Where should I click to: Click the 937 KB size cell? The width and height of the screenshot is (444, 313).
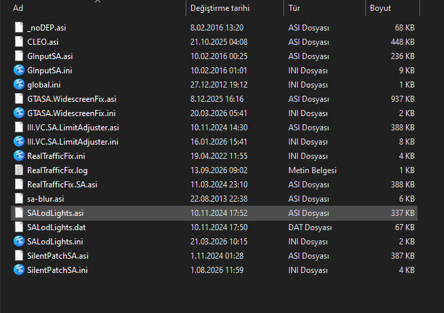(403, 99)
